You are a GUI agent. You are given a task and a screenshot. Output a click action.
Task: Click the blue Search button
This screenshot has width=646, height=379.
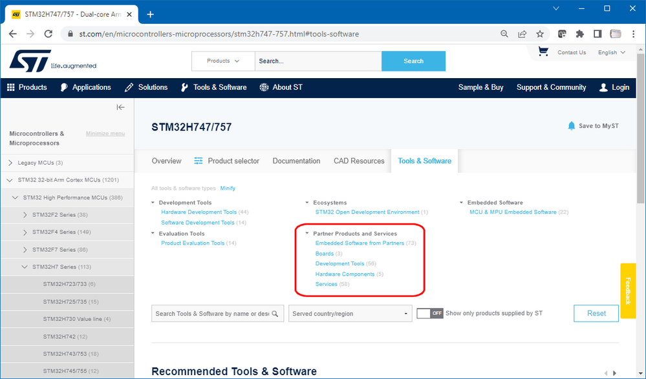[x=413, y=61]
